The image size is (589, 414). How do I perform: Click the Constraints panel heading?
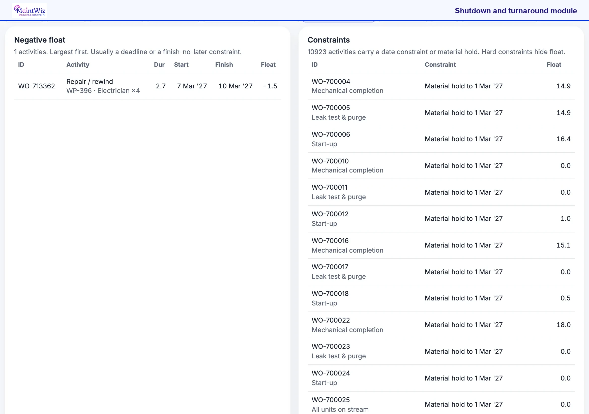pyautogui.click(x=329, y=40)
